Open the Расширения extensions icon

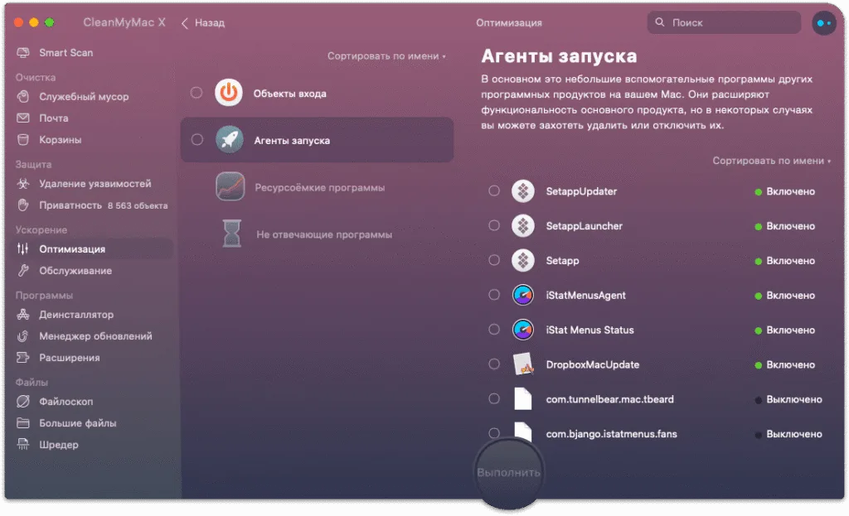[x=22, y=358]
